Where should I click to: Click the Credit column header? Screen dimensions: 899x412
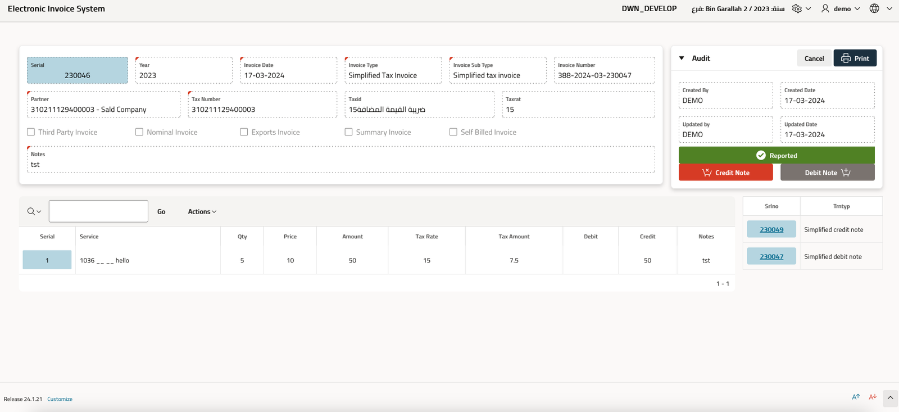pyautogui.click(x=647, y=237)
